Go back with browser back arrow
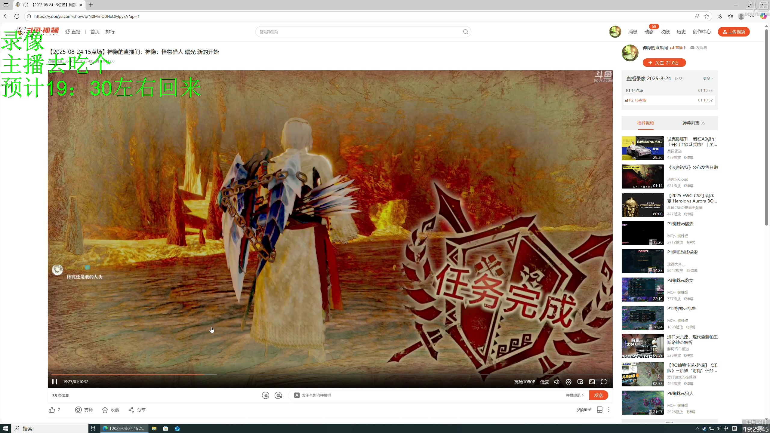 6,16
